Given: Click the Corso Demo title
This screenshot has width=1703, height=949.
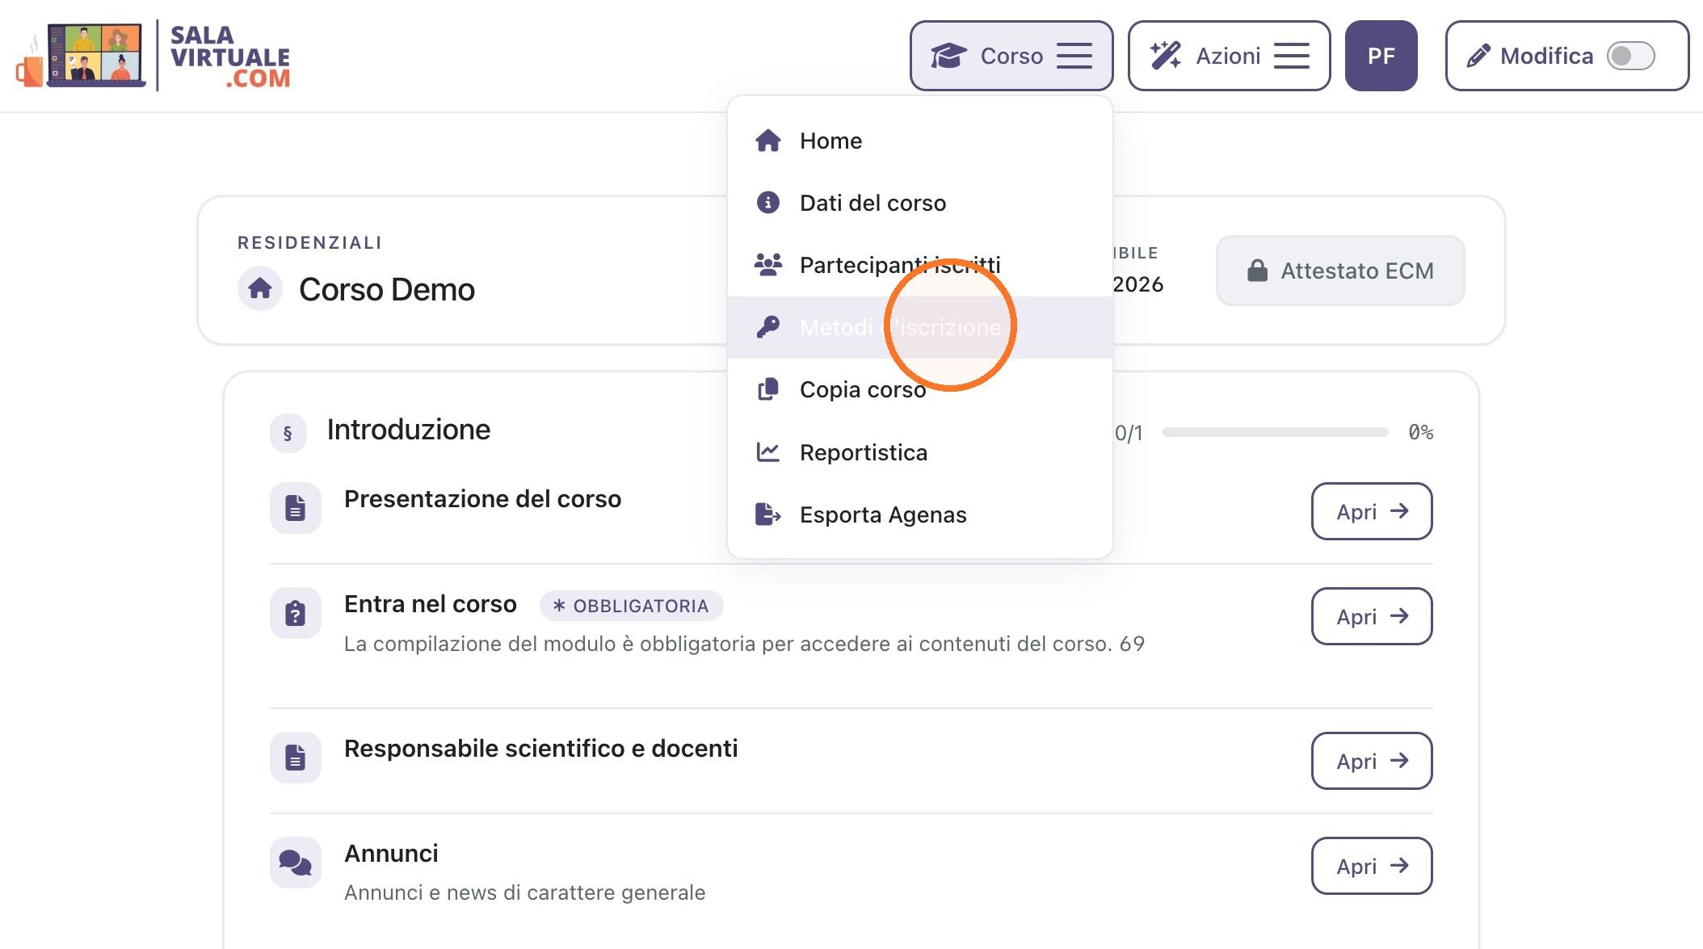Looking at the screenshot, I should coord(387,289).
